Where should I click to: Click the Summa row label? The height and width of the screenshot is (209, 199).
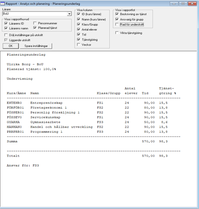tap(12, 142)
